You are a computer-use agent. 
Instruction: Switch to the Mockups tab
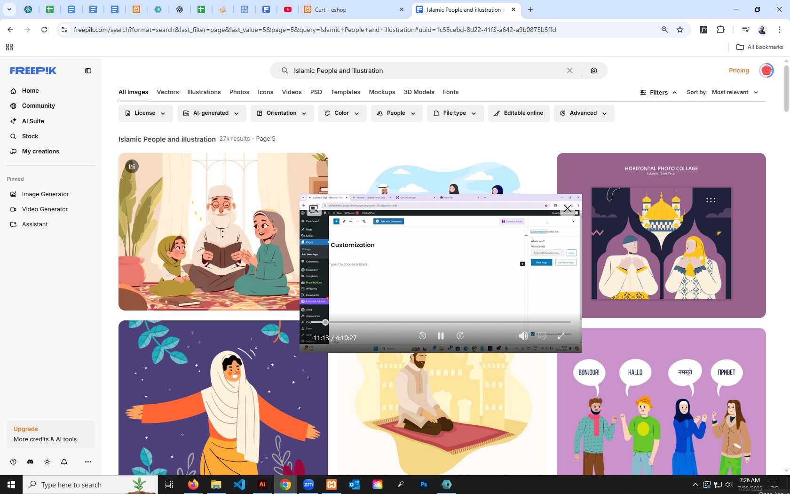point(382,92)
